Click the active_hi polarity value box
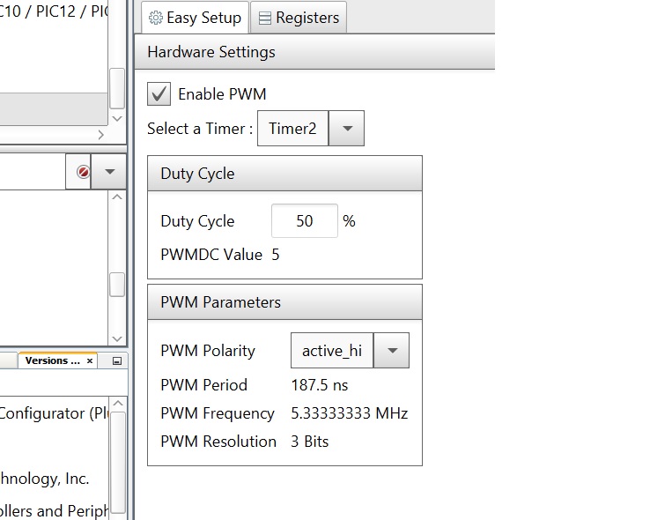Screen dimensions: 650x520 click(x=332, y=351)
